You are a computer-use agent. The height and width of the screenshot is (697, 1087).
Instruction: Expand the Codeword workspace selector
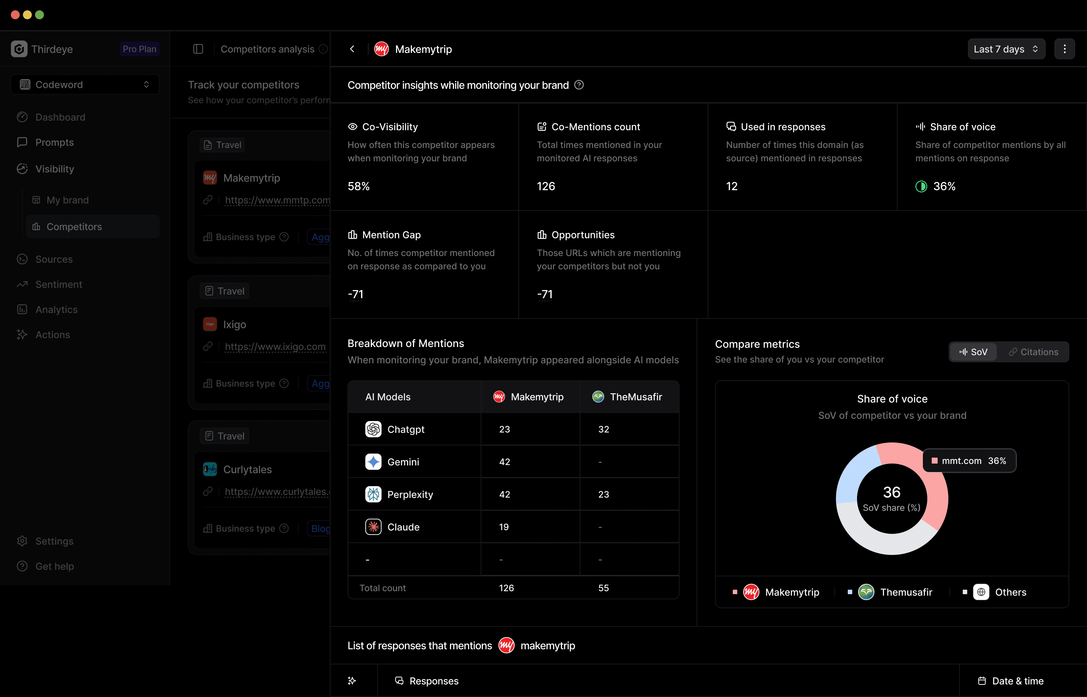tap(85, 85)
